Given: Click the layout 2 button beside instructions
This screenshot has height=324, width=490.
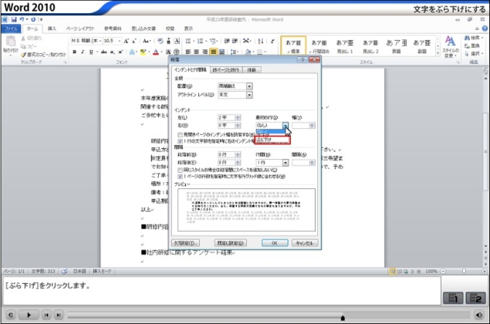Looking at the screenshot, I should (x=475, y=298).
